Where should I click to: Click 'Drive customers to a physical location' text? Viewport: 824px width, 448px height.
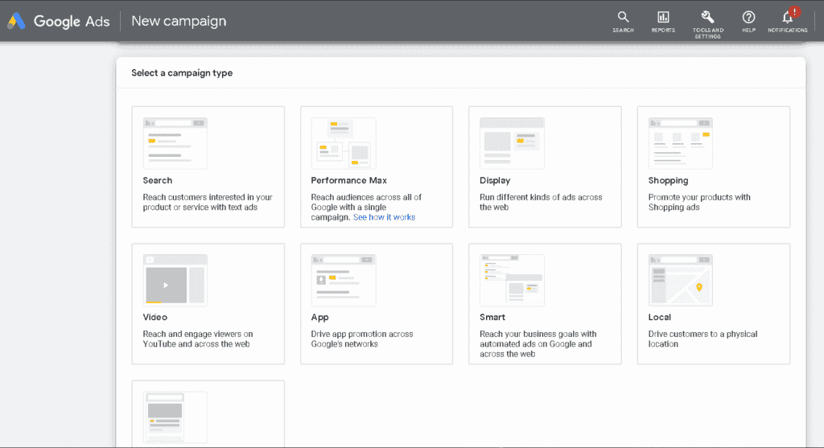click(x=702, y=339)
